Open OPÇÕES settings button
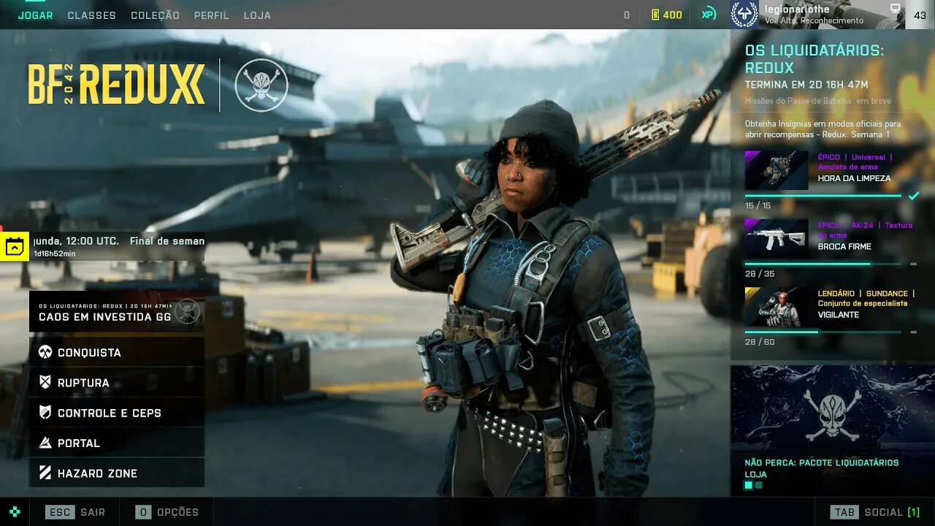The image size is (935, 526). (167, 512)
